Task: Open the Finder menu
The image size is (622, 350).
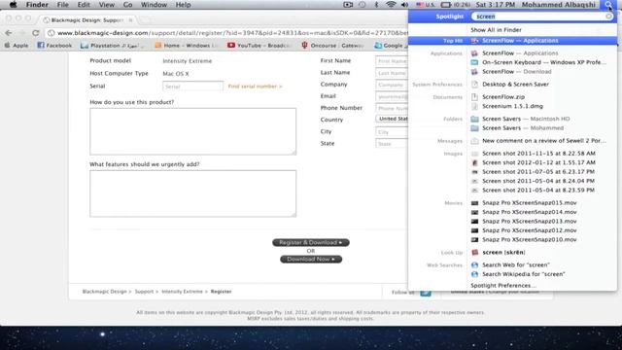Action: point(37,5)
